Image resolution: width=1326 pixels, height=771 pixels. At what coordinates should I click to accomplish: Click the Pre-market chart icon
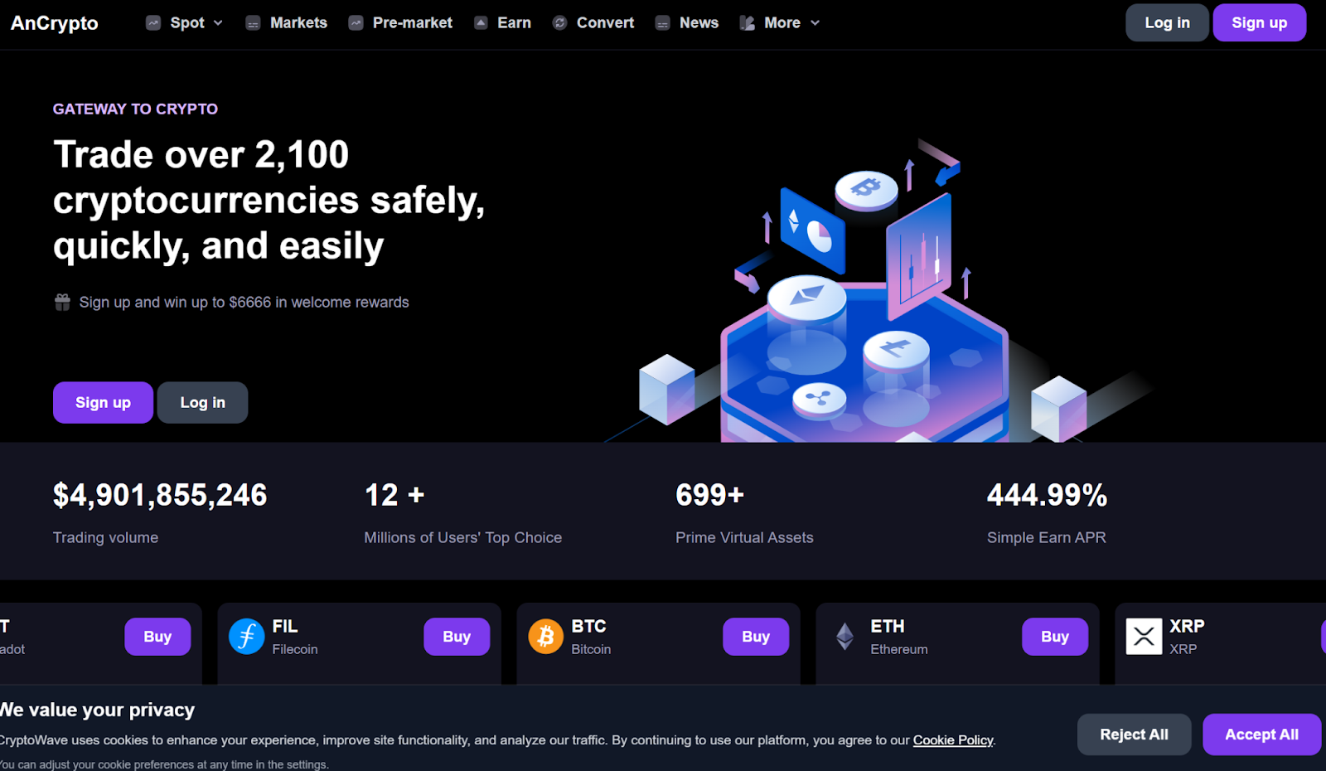pyautogui.click(x=356, y=23)
